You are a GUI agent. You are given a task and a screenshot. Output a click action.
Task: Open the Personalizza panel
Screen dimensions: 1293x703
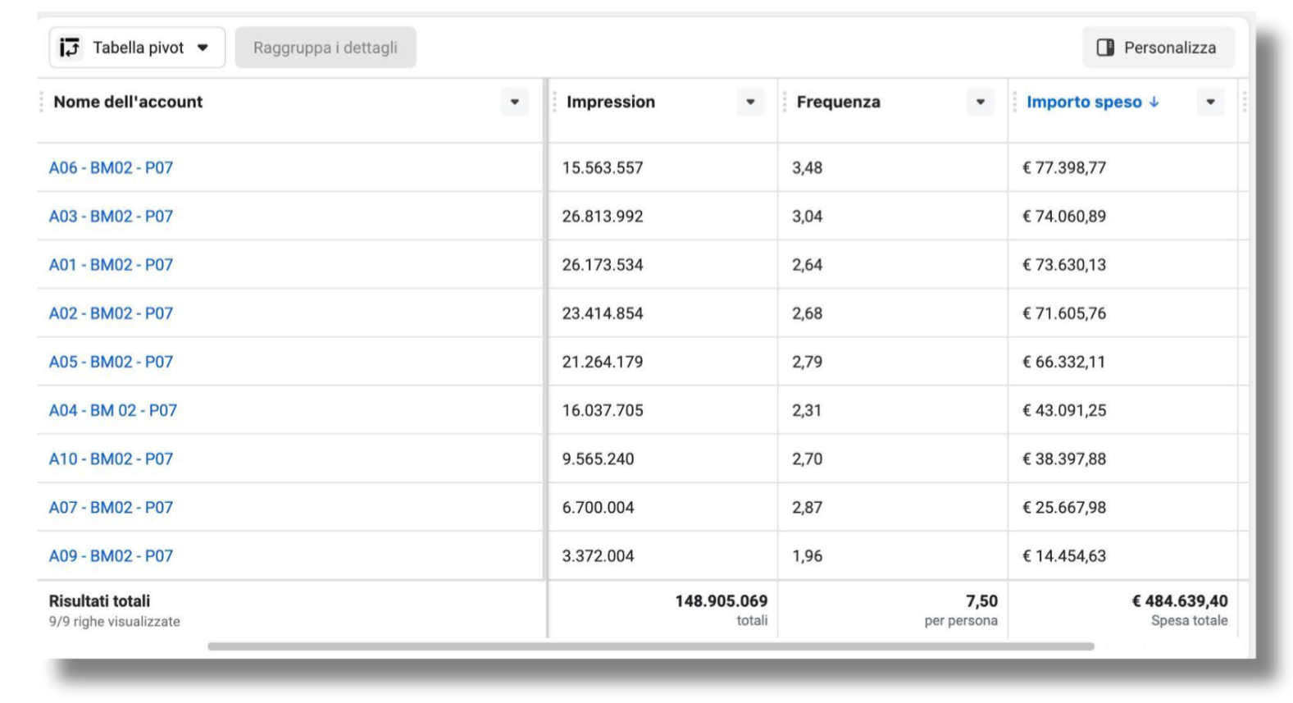(1158, 48)
